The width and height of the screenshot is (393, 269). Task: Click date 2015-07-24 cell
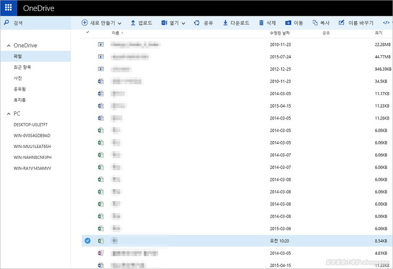tap(280, 57)
